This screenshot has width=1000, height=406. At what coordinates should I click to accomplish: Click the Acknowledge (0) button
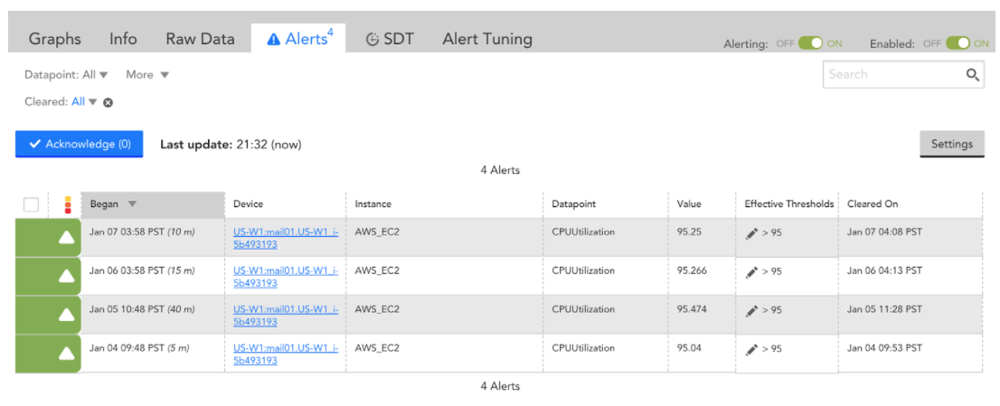(x=79, y=144)
